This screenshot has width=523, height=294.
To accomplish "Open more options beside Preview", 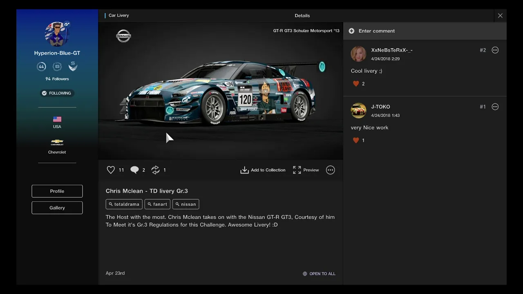I will pos(331,170).
